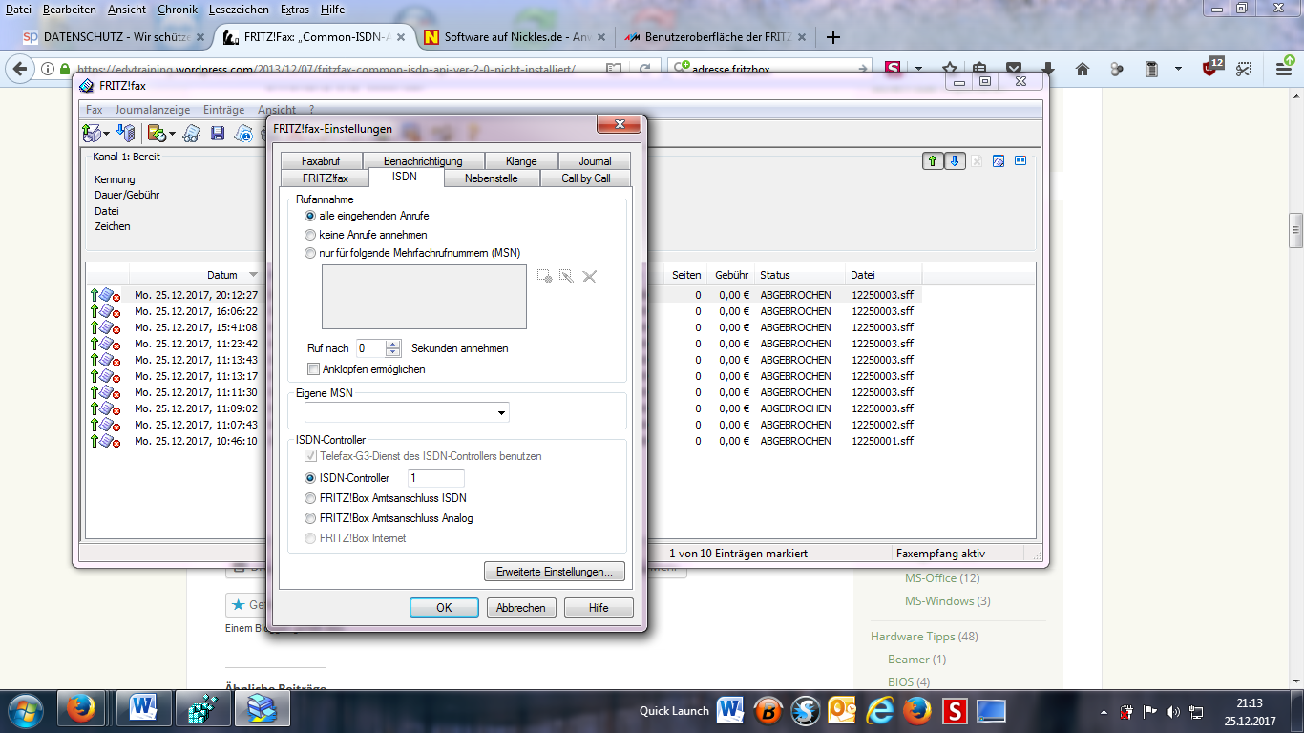1304x733 pixels.
Task: Click the 'Erweiterte Einstellungen...' button
Action: 555,572
